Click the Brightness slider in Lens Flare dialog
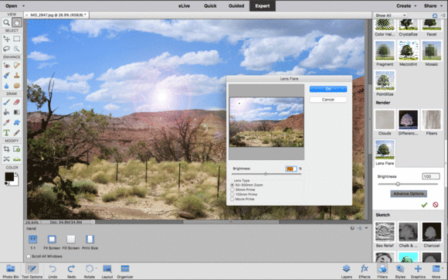 point(266,174)
